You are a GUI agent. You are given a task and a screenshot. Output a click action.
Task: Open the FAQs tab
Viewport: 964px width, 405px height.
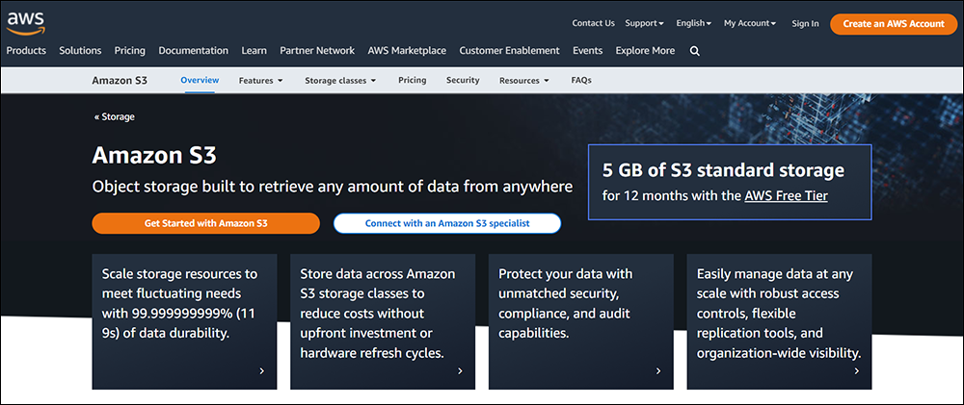(581, 80)
